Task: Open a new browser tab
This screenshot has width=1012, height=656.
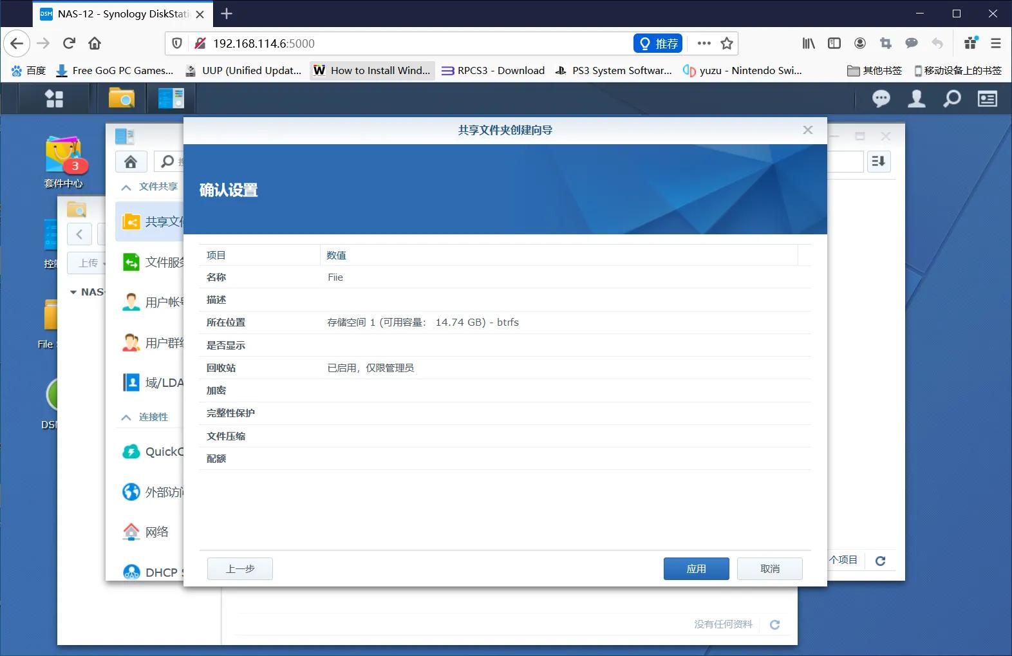Action: point(227,14)
